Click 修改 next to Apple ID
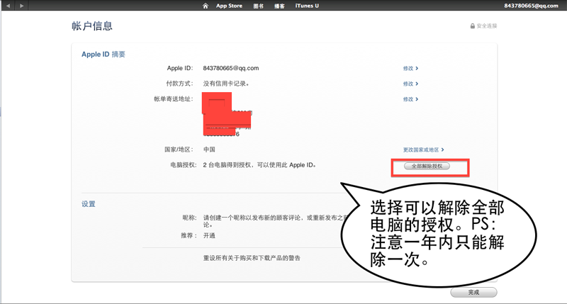This screenshot has width=567, height=304. point(410,69)
